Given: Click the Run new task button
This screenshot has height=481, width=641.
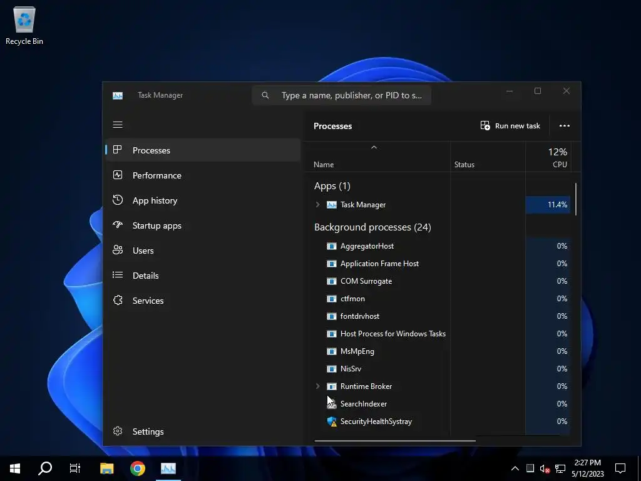Looking at the screenshot, I should tap(510, 125).
